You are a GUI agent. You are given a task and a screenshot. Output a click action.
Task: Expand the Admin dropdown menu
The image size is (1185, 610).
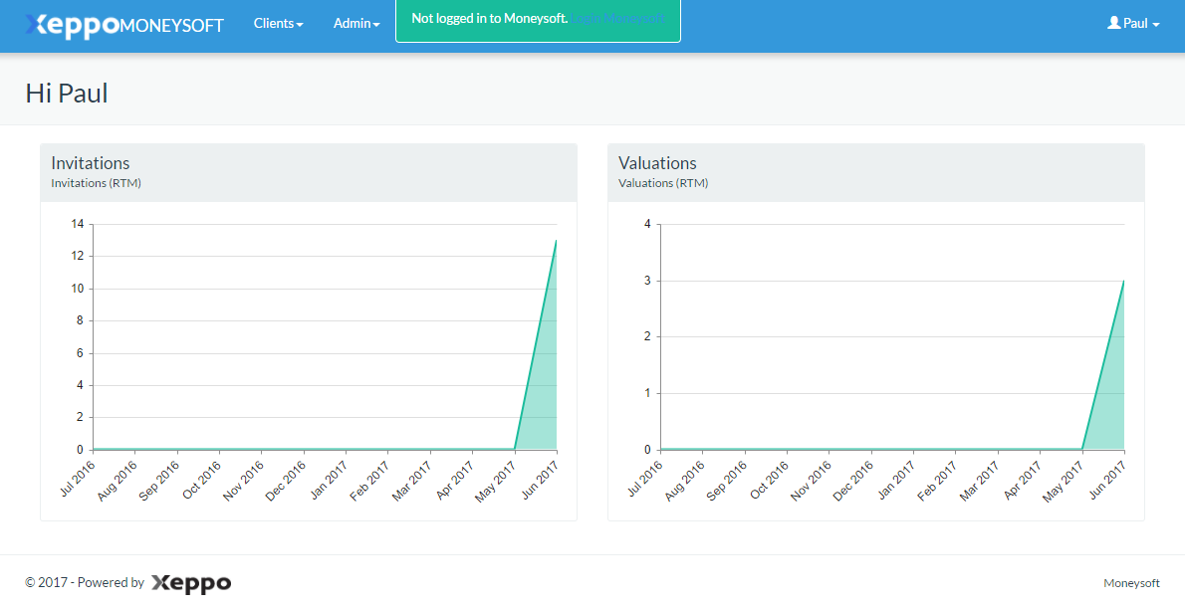pyautogui.click(x=355, y=24)
